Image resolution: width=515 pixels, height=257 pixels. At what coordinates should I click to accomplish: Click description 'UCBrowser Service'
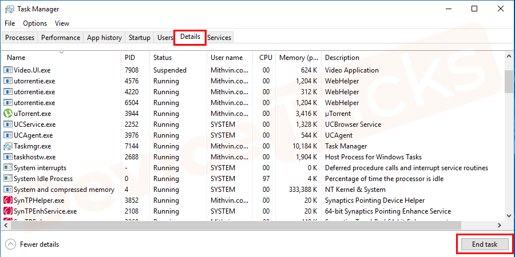pos(353,125)
